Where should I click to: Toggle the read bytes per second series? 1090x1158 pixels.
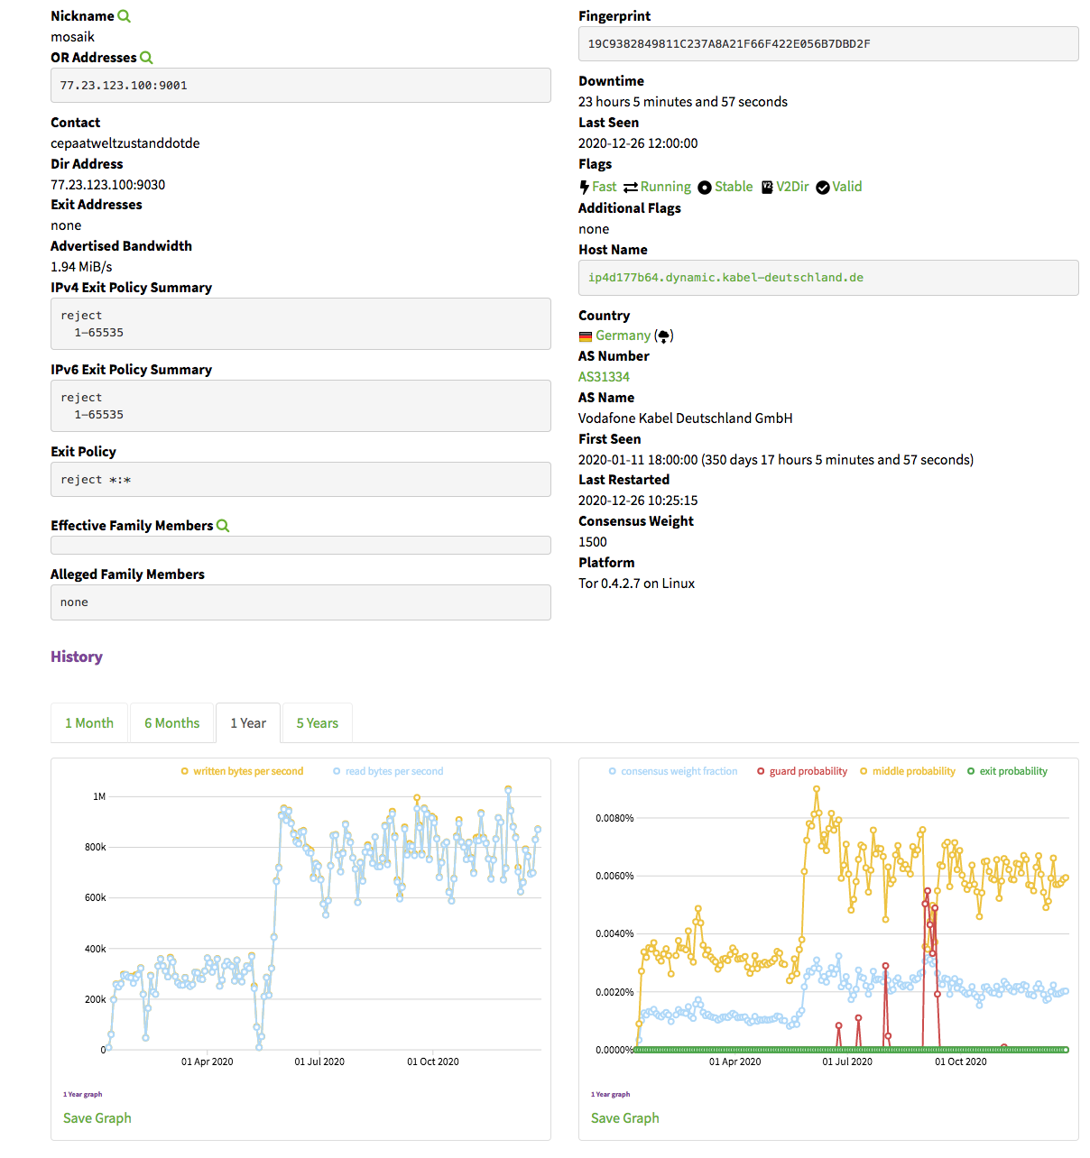(388, 771)
